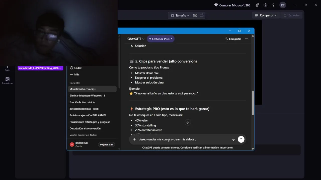Click the microphone dictation icon
The image size is (321, 180).
point(233,139)
